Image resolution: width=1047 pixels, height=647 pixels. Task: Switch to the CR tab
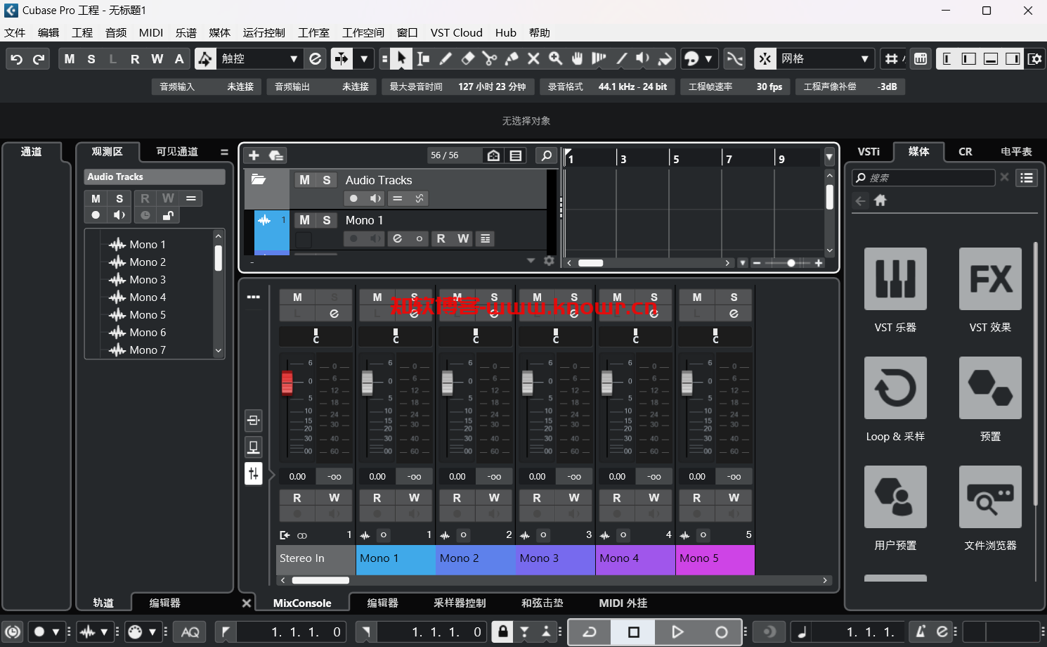pyautogui.click(x=965, y=151)
